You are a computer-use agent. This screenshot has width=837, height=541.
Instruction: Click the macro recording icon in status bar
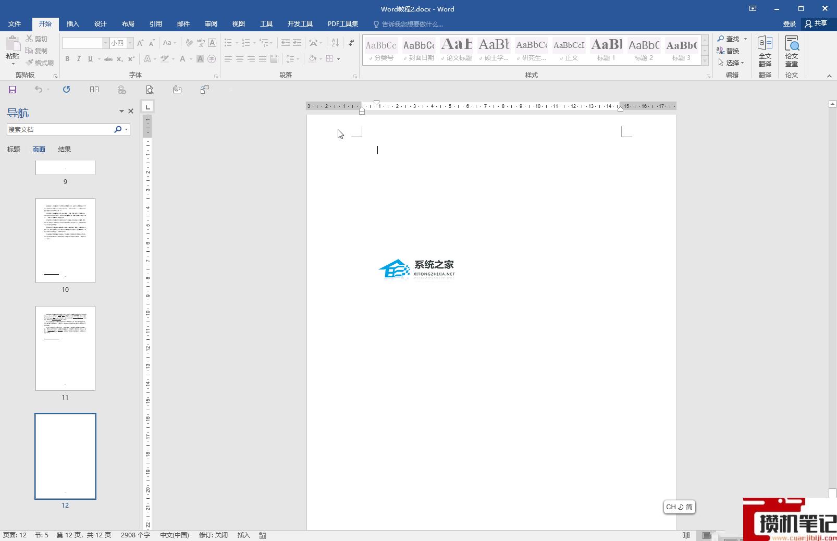pyautogui.click(x=263, y=535)
